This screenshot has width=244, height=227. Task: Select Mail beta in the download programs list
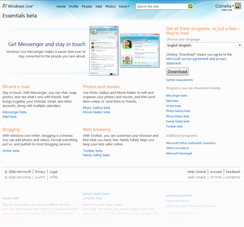point(172,101)
